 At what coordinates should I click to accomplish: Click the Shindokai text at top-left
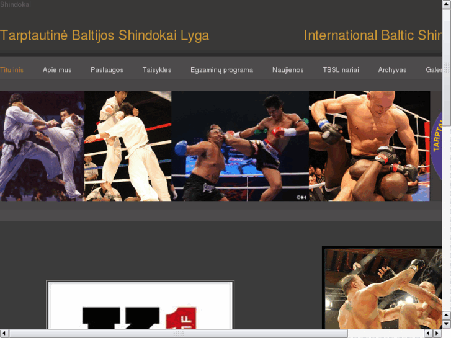pyautogui.click(x=16, y=4)
